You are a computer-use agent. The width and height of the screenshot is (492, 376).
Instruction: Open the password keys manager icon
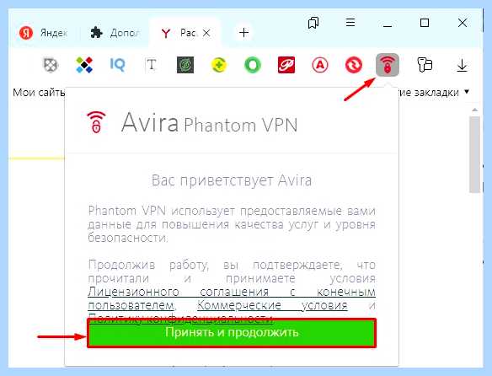[425, 65]
